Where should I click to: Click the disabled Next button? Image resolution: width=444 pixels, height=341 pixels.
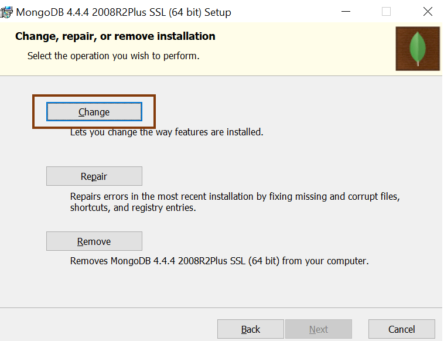pos(319,329)
